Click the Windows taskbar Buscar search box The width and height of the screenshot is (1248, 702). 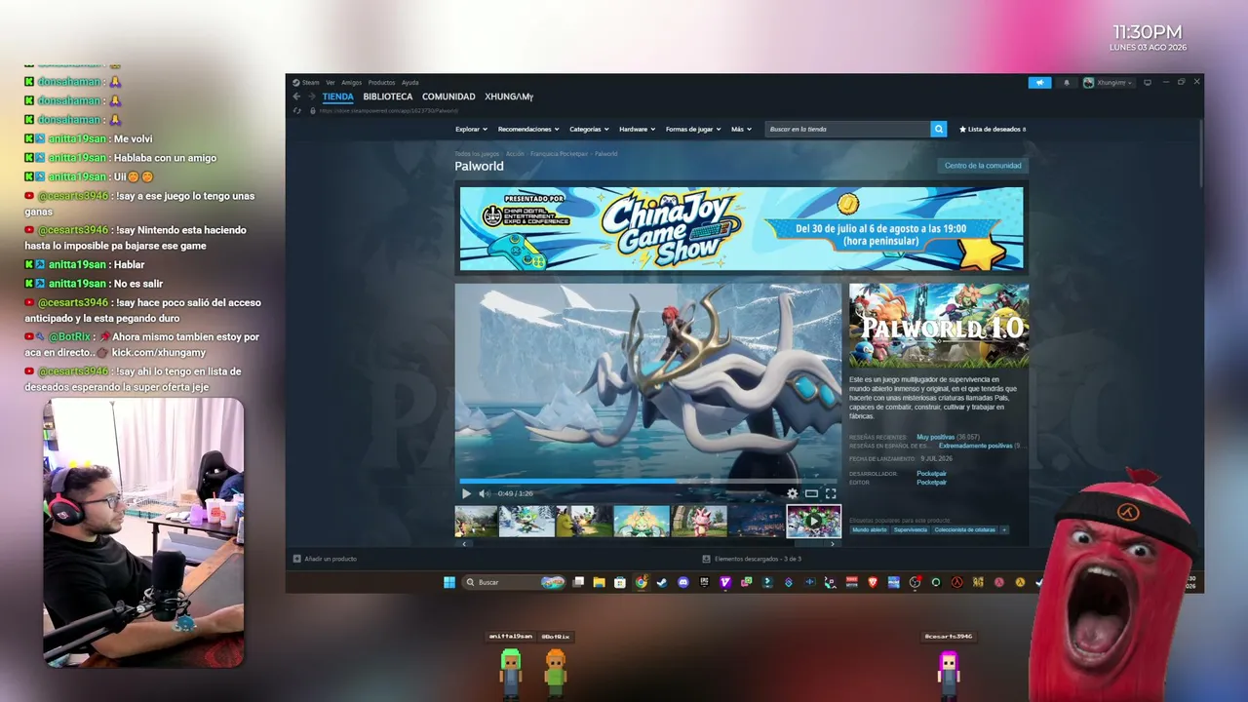[514, 582]
